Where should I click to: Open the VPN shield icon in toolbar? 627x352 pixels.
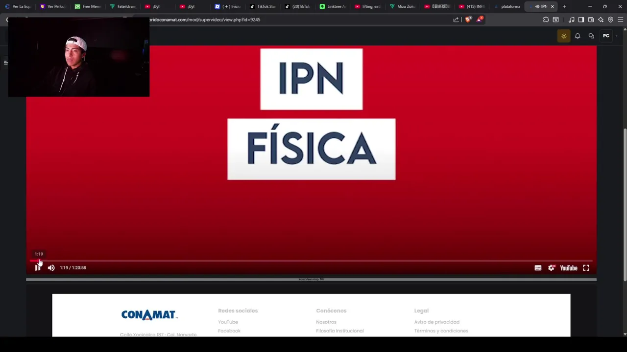coord(610,20)
